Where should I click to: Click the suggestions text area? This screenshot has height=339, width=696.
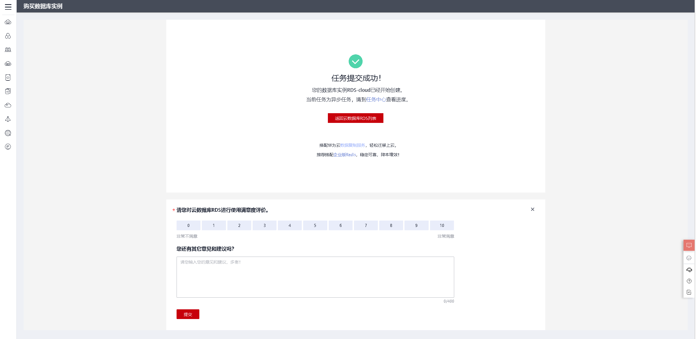[315, 277]
